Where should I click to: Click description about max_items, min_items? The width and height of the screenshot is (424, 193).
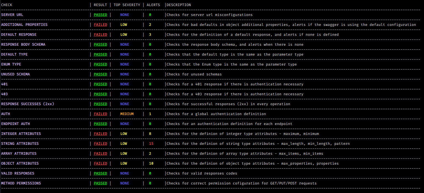[x=245, y=154]
